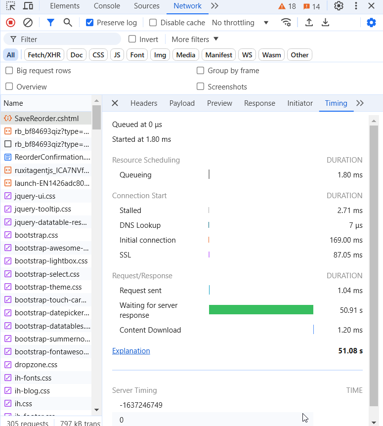Stop recording network log

10,23
